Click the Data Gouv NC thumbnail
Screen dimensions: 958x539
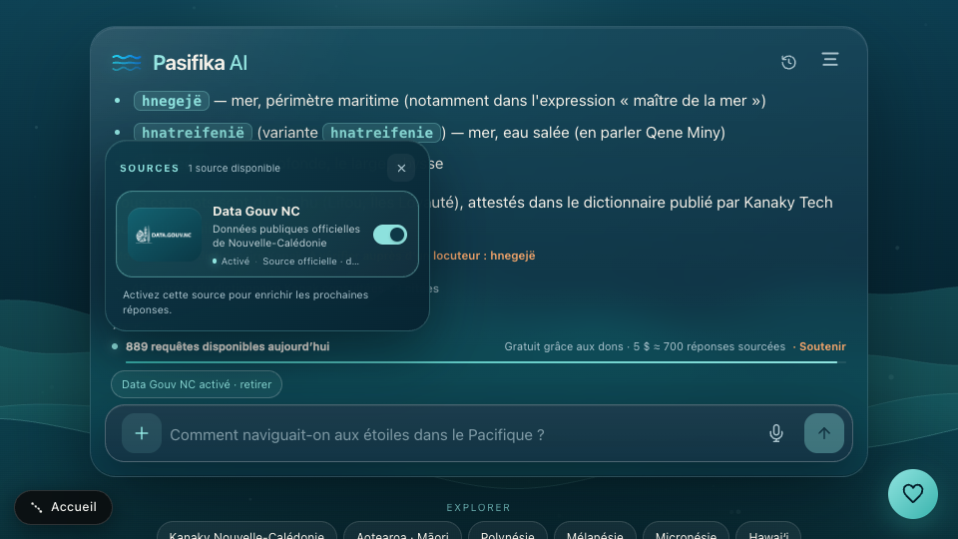tap(165, 235)
